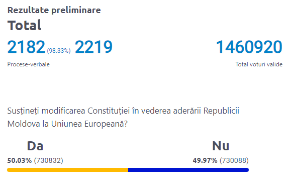Click the 2182 processed reports number
Screen dimensions: 292x187
[x=26, y=47]
